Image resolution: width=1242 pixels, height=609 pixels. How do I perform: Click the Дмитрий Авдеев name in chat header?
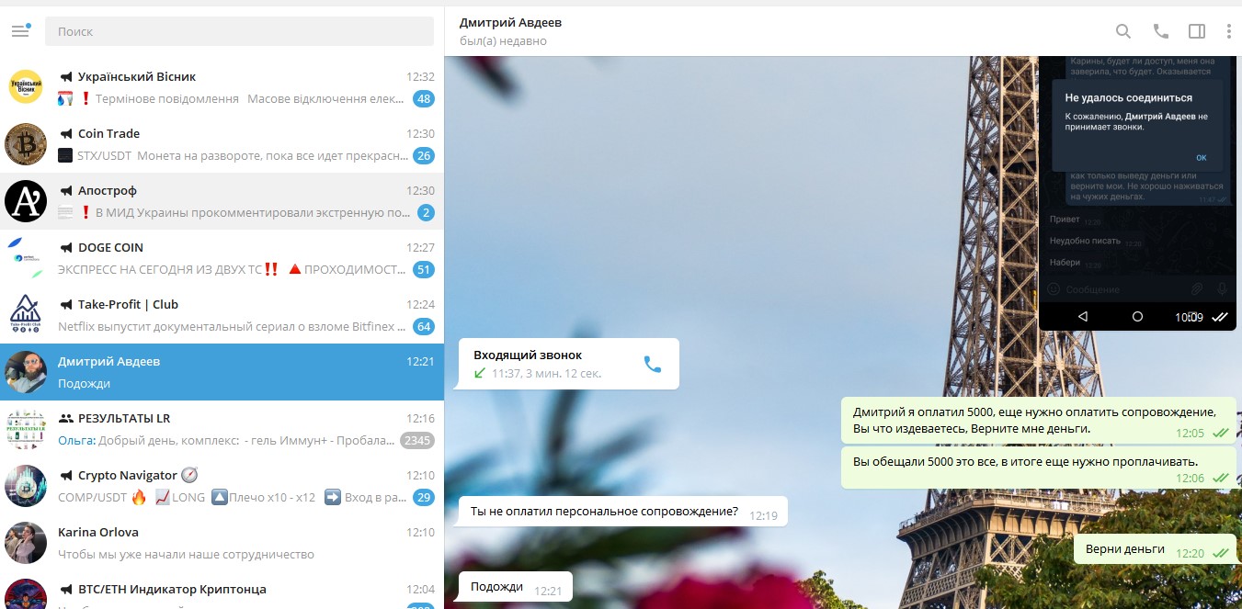[x=510, y=22]
